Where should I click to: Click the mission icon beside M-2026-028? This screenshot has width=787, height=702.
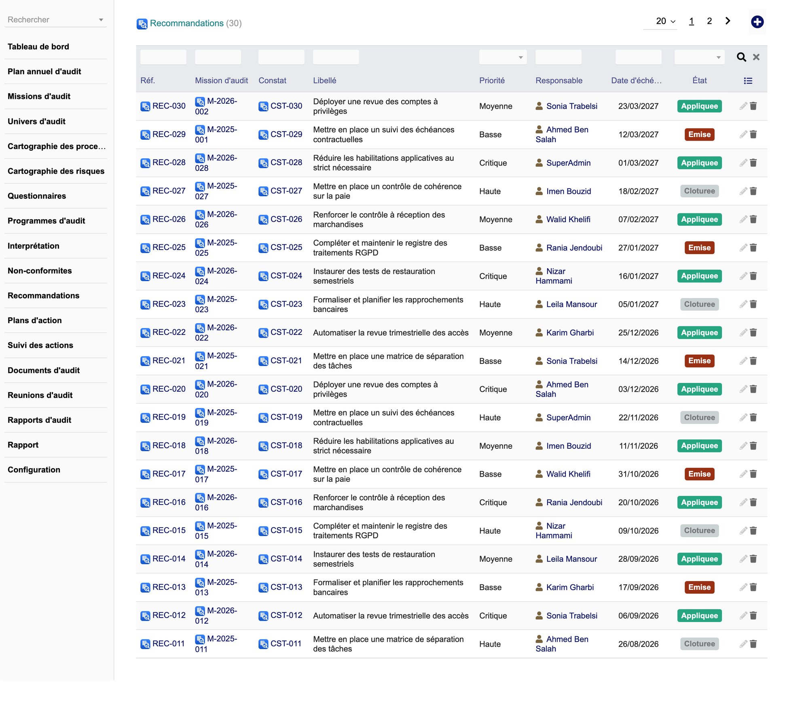200,158
